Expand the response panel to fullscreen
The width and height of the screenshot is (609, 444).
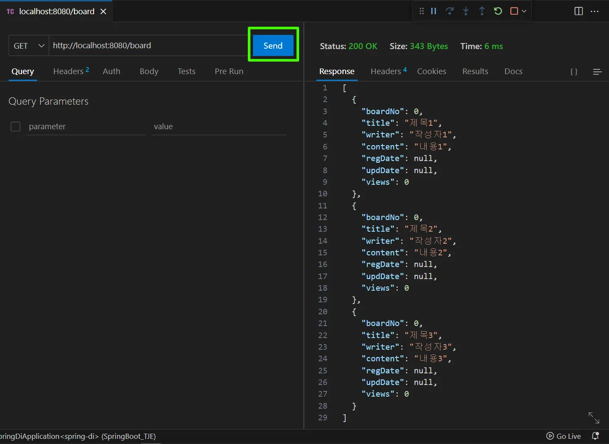(x=593, y=417)
